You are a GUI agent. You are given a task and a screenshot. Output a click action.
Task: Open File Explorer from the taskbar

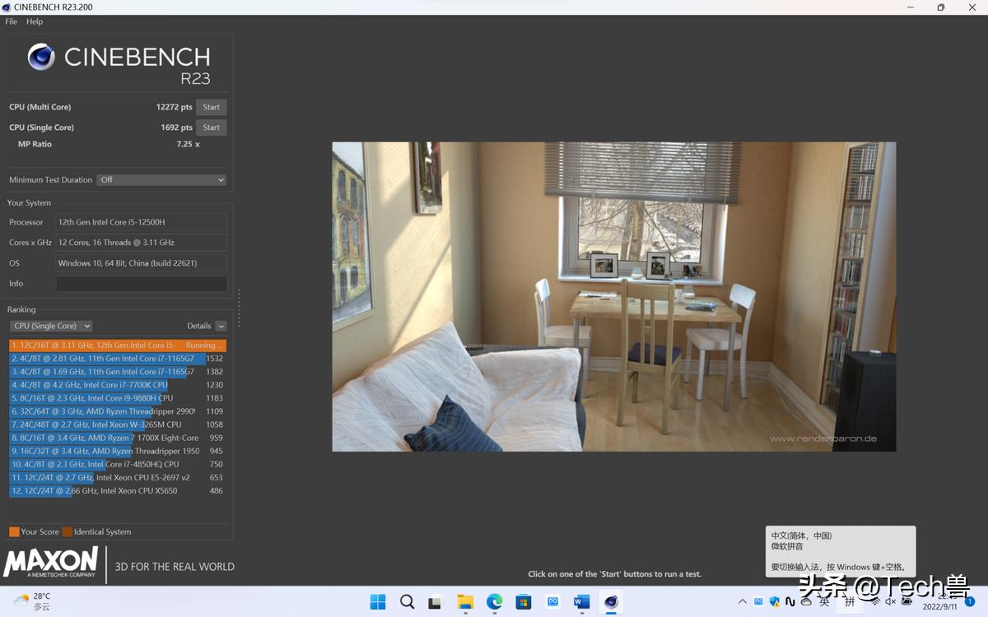point(465,602)
